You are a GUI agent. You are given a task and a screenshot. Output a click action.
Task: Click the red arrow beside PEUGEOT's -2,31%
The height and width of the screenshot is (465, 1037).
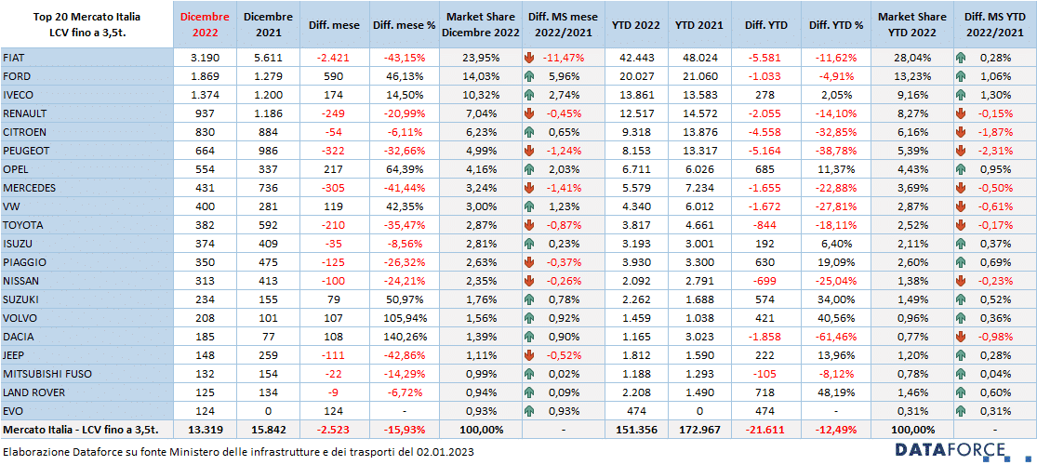[961, 150]
